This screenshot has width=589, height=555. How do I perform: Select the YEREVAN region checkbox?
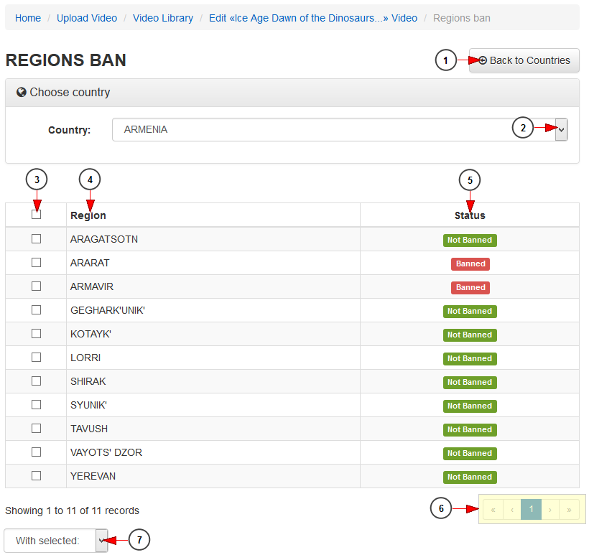coord(36,476)
